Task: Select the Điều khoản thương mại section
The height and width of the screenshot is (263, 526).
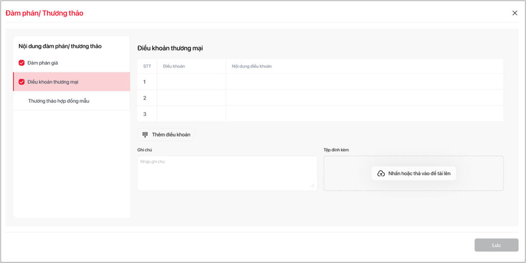Action: (53, 82)
